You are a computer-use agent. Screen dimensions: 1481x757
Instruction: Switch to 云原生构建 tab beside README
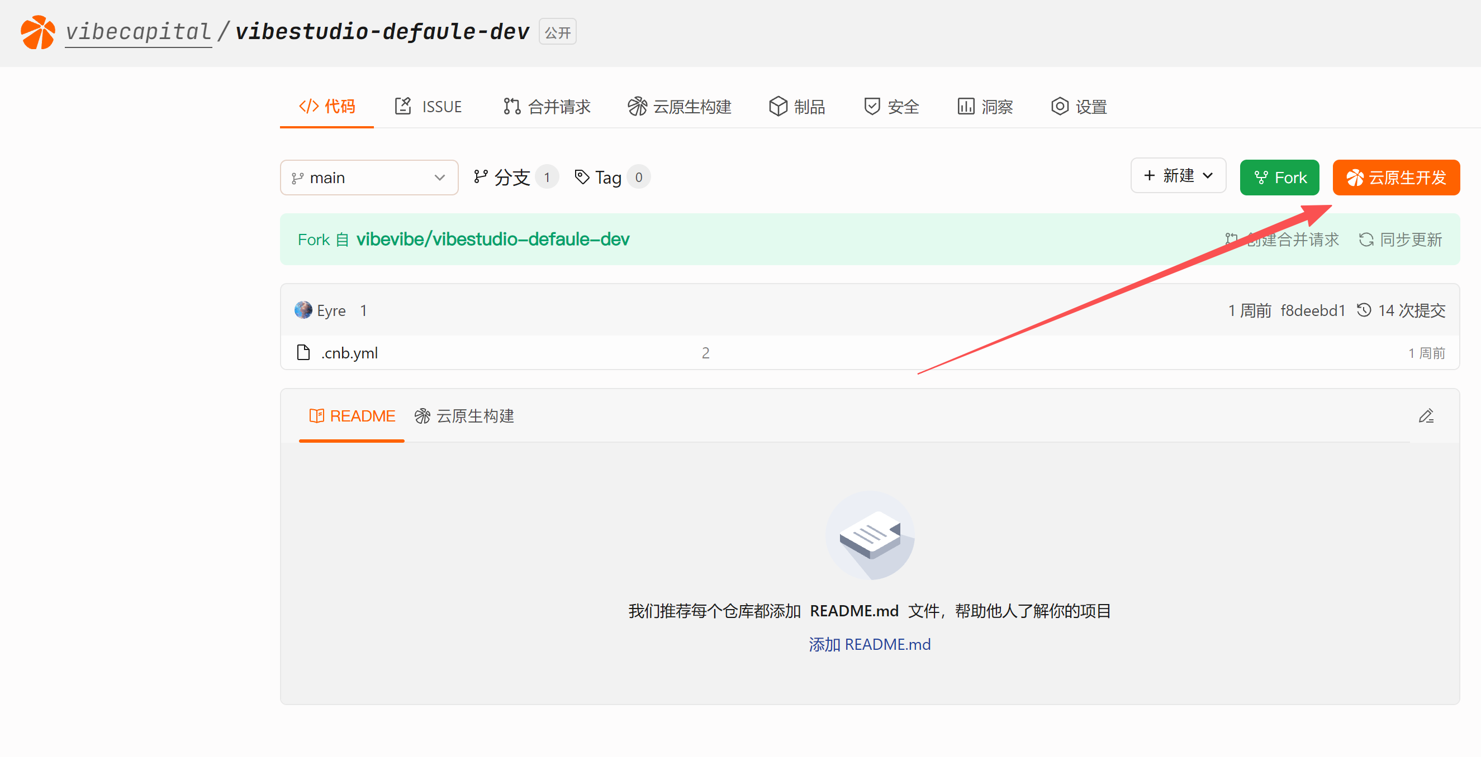[x=464, y=416]
